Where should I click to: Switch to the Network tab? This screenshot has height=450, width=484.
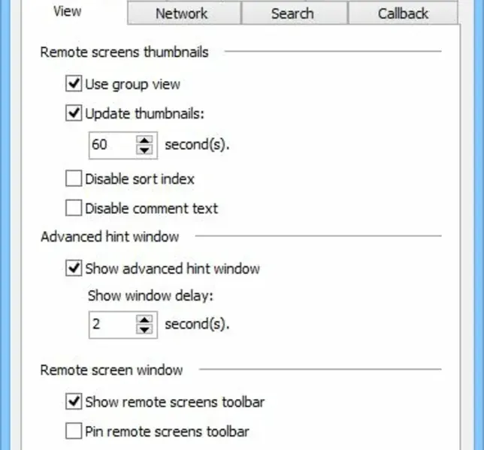pyautogui.click(x=182, y=13)
